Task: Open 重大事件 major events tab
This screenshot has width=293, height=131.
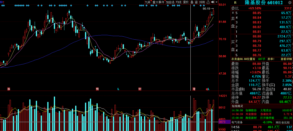Action: tap(158, 2)
